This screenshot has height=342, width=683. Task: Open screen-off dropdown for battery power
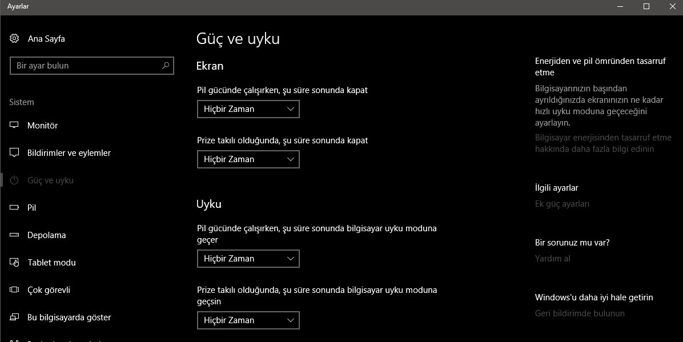pyautogui.click(x=248, y=109)
